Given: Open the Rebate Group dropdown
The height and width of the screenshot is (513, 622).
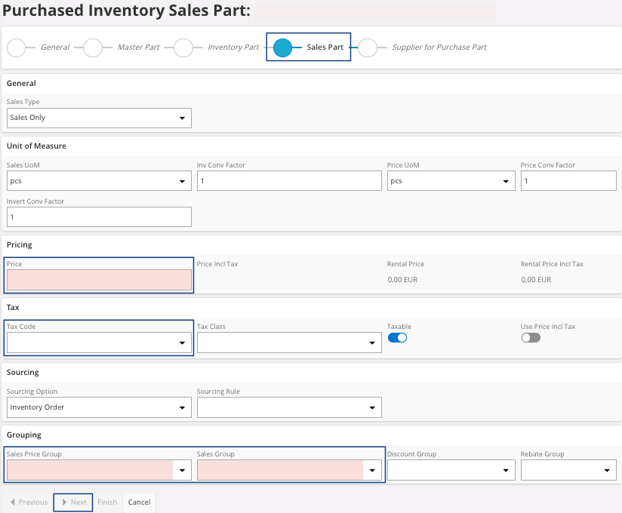Looking at the screenshot, I should [x=568, y=470].
